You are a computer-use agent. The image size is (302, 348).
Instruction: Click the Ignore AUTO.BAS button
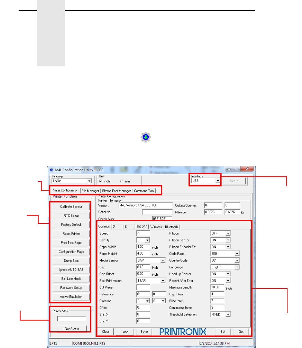coord(71,270)
